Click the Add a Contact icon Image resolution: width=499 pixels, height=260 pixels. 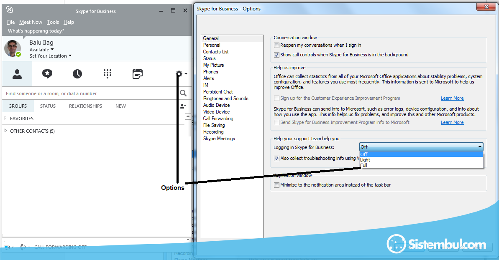[x=183, y=106]
